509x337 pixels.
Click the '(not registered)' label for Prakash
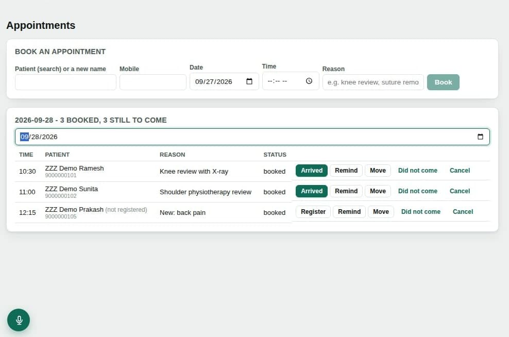[x=126, y=210]
